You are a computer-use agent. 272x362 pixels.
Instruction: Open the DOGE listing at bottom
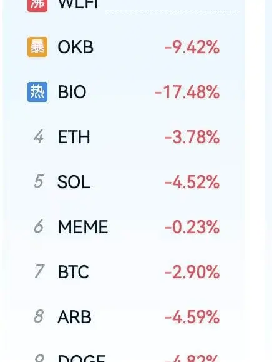tap(82, 358)
